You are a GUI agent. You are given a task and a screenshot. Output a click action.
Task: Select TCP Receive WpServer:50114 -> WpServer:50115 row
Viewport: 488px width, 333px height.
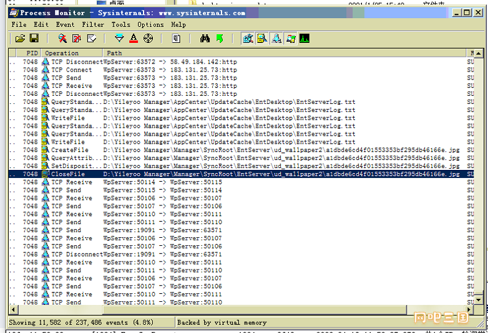tap(242, 182)
